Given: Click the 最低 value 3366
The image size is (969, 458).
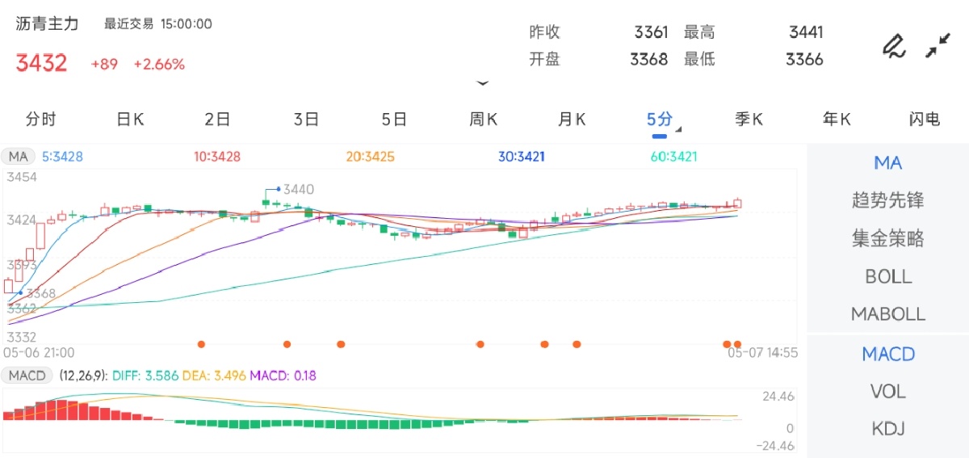Looking at the screenshot, I should (804, 59).
